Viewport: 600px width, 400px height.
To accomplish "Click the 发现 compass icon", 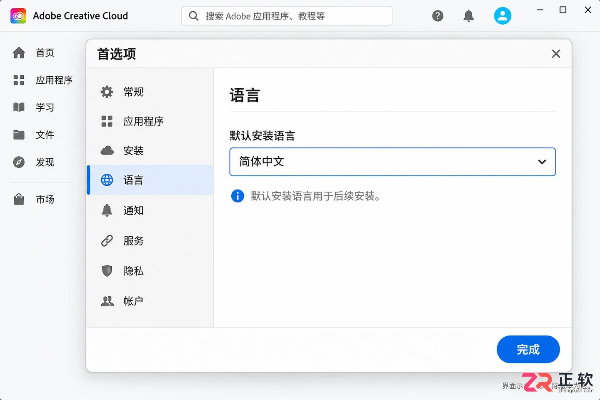I will coord(19,162).
